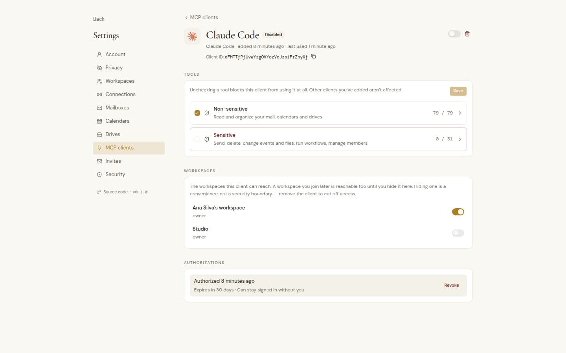Open the Account settings section
Screen dimensions: 566x353
pyautogui.click(x=129, y=55)
